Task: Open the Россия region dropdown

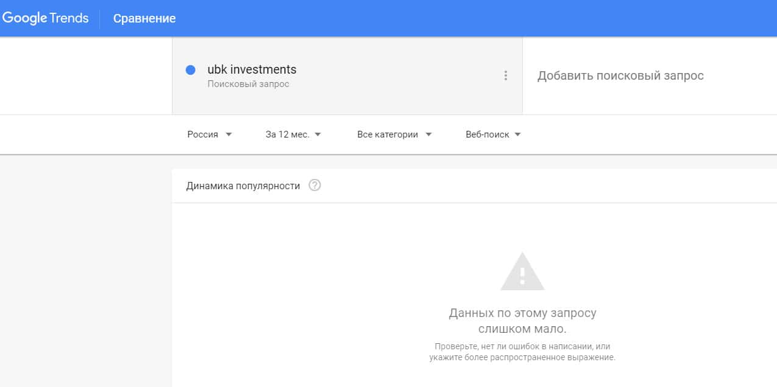Action: click(203, 134)
